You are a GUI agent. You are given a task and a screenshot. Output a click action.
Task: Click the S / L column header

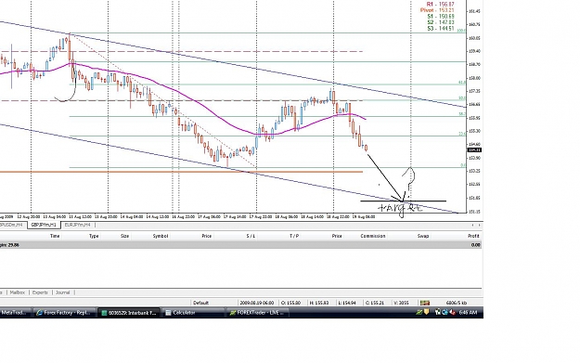(251, 236)
